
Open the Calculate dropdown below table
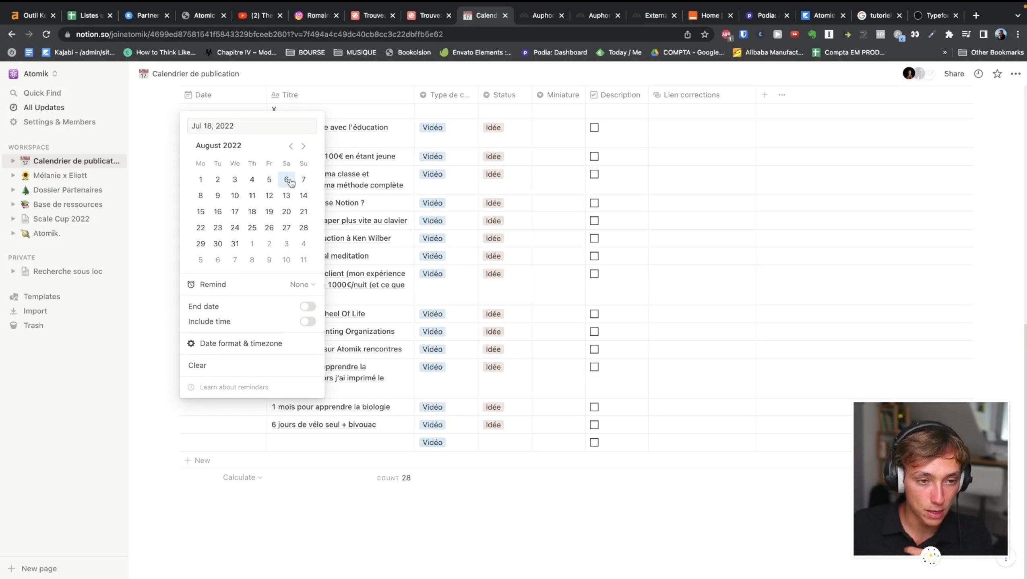tap(242, 477)
